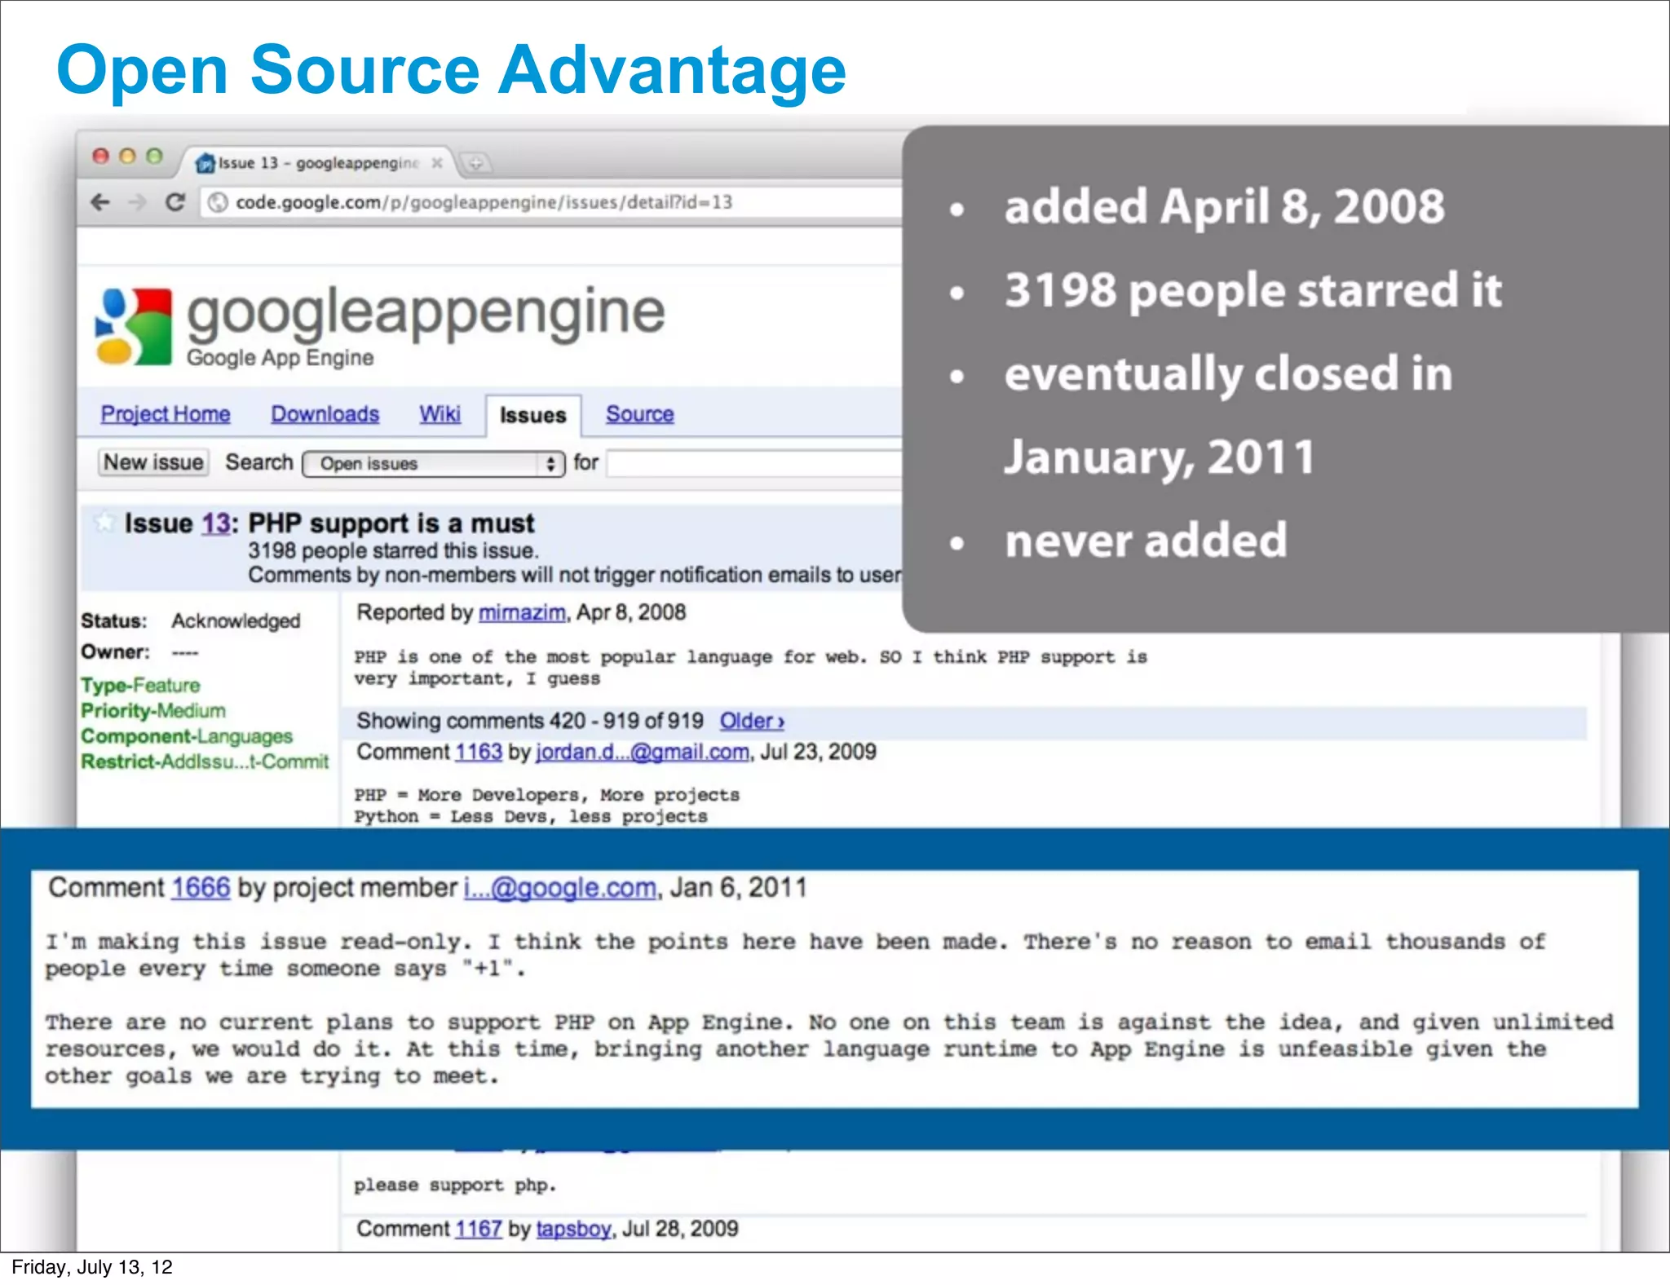Click the search text field after 'for'
This screenshot has width=1670, height=1285.
click(x=754, y=463)
